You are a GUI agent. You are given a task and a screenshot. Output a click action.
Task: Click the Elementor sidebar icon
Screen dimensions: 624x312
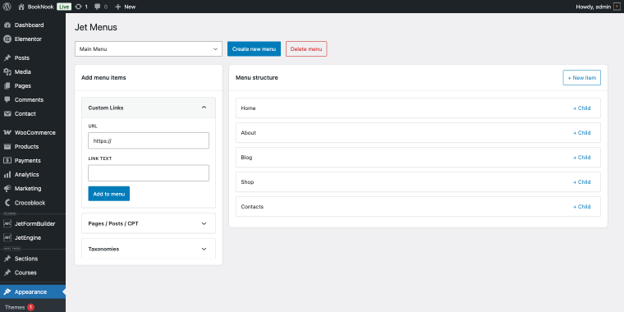(7, 39)
